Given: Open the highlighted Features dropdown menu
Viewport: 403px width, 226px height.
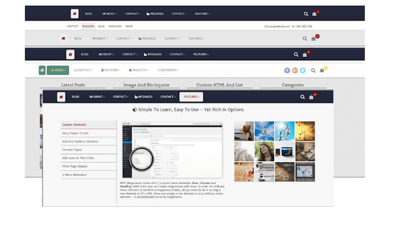Looking at the screenshot, I should tap(191, 97).
